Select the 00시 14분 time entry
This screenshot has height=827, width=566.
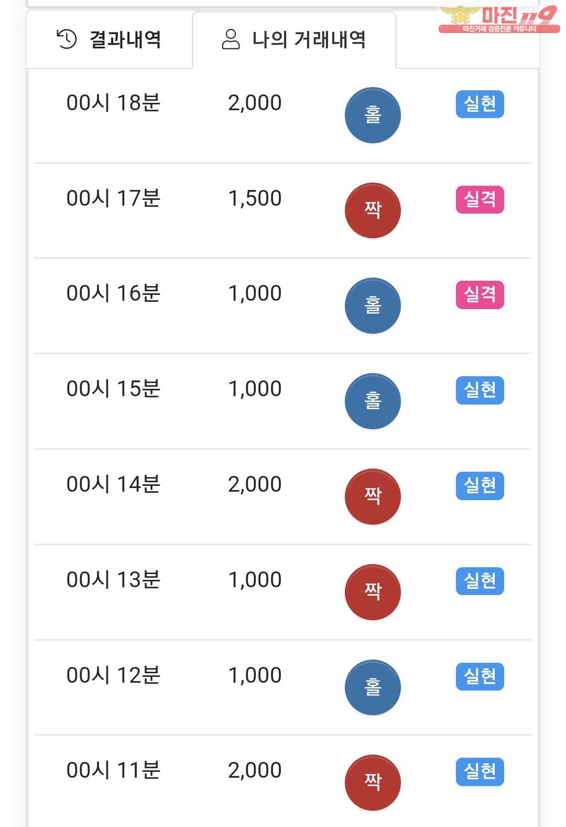tap(113, 484)
